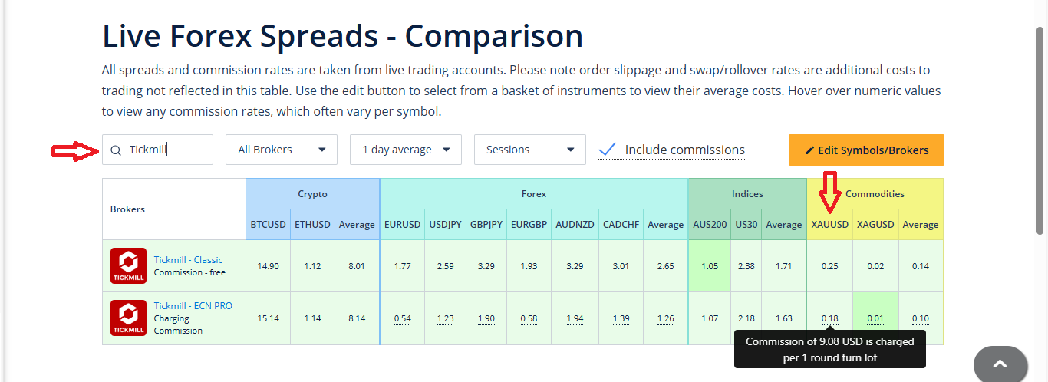
Task: Click the Forex Average column header
Action: [x=665, y=225]
